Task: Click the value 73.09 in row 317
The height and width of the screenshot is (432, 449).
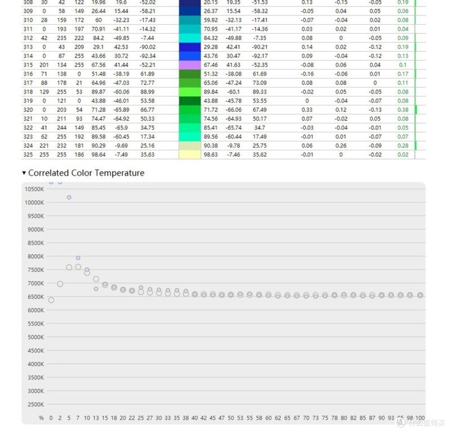Action: [260, 83]
